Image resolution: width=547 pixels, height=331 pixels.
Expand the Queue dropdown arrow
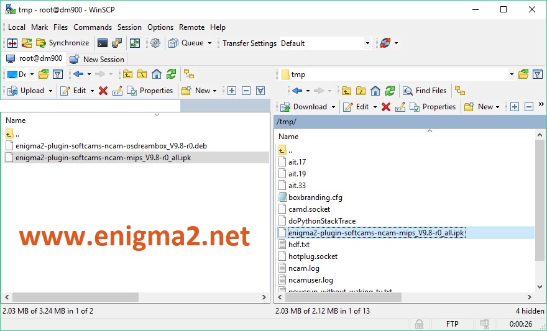(x=209, y=43)
